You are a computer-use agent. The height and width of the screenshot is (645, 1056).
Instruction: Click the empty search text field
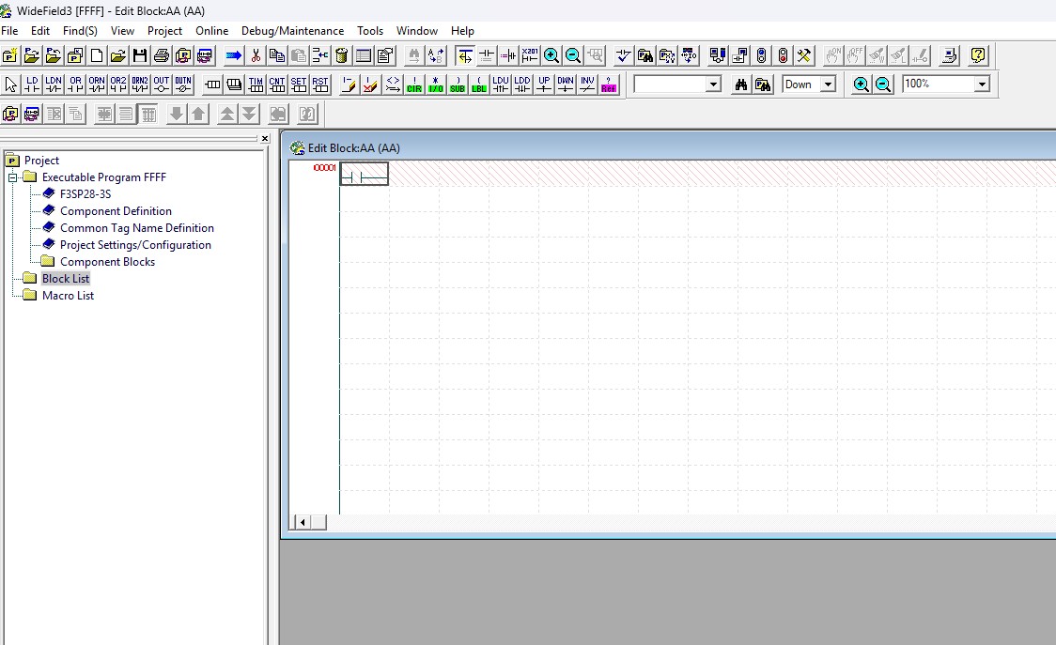tap(670, 84)
